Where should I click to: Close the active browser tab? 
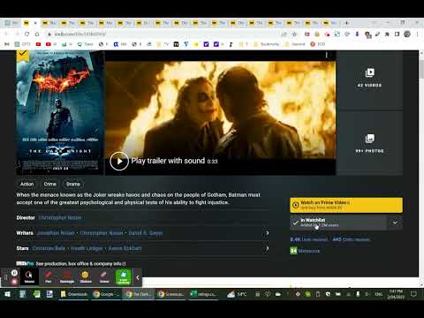pos(35,23)
